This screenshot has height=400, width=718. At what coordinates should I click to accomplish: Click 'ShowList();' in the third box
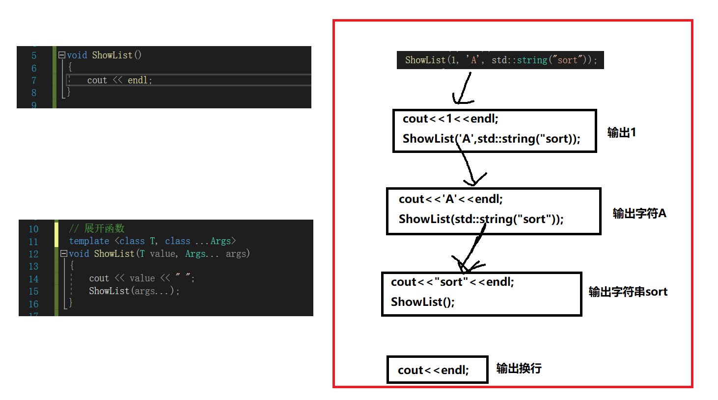tap(423, 302)
